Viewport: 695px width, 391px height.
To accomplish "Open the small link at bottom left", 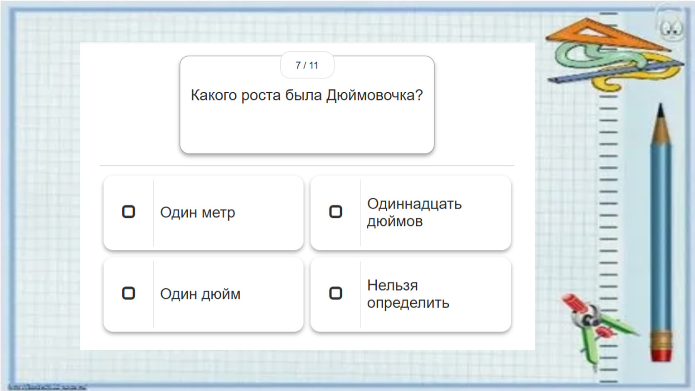I will 47,387.
